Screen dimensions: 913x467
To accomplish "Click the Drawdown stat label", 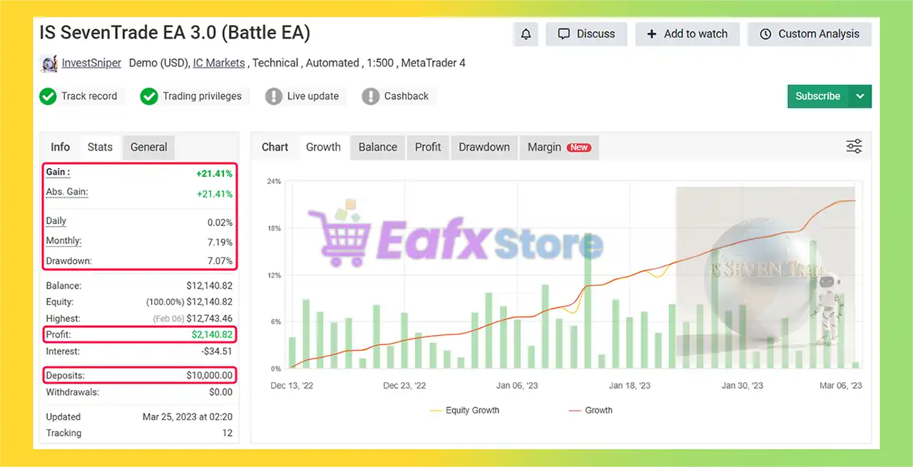I will click(68, 261).
